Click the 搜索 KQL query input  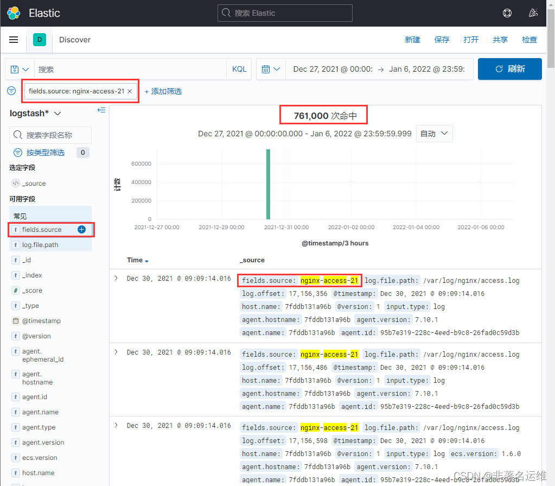[130, 69]
